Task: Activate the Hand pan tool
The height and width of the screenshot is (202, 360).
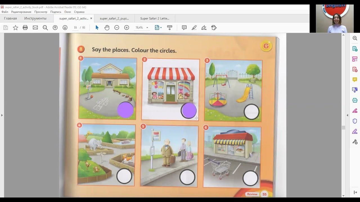Action: pos(107,27)
